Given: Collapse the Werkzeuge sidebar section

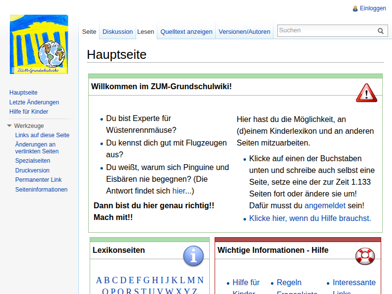Looking at the screenshot, I should point(9,125).
